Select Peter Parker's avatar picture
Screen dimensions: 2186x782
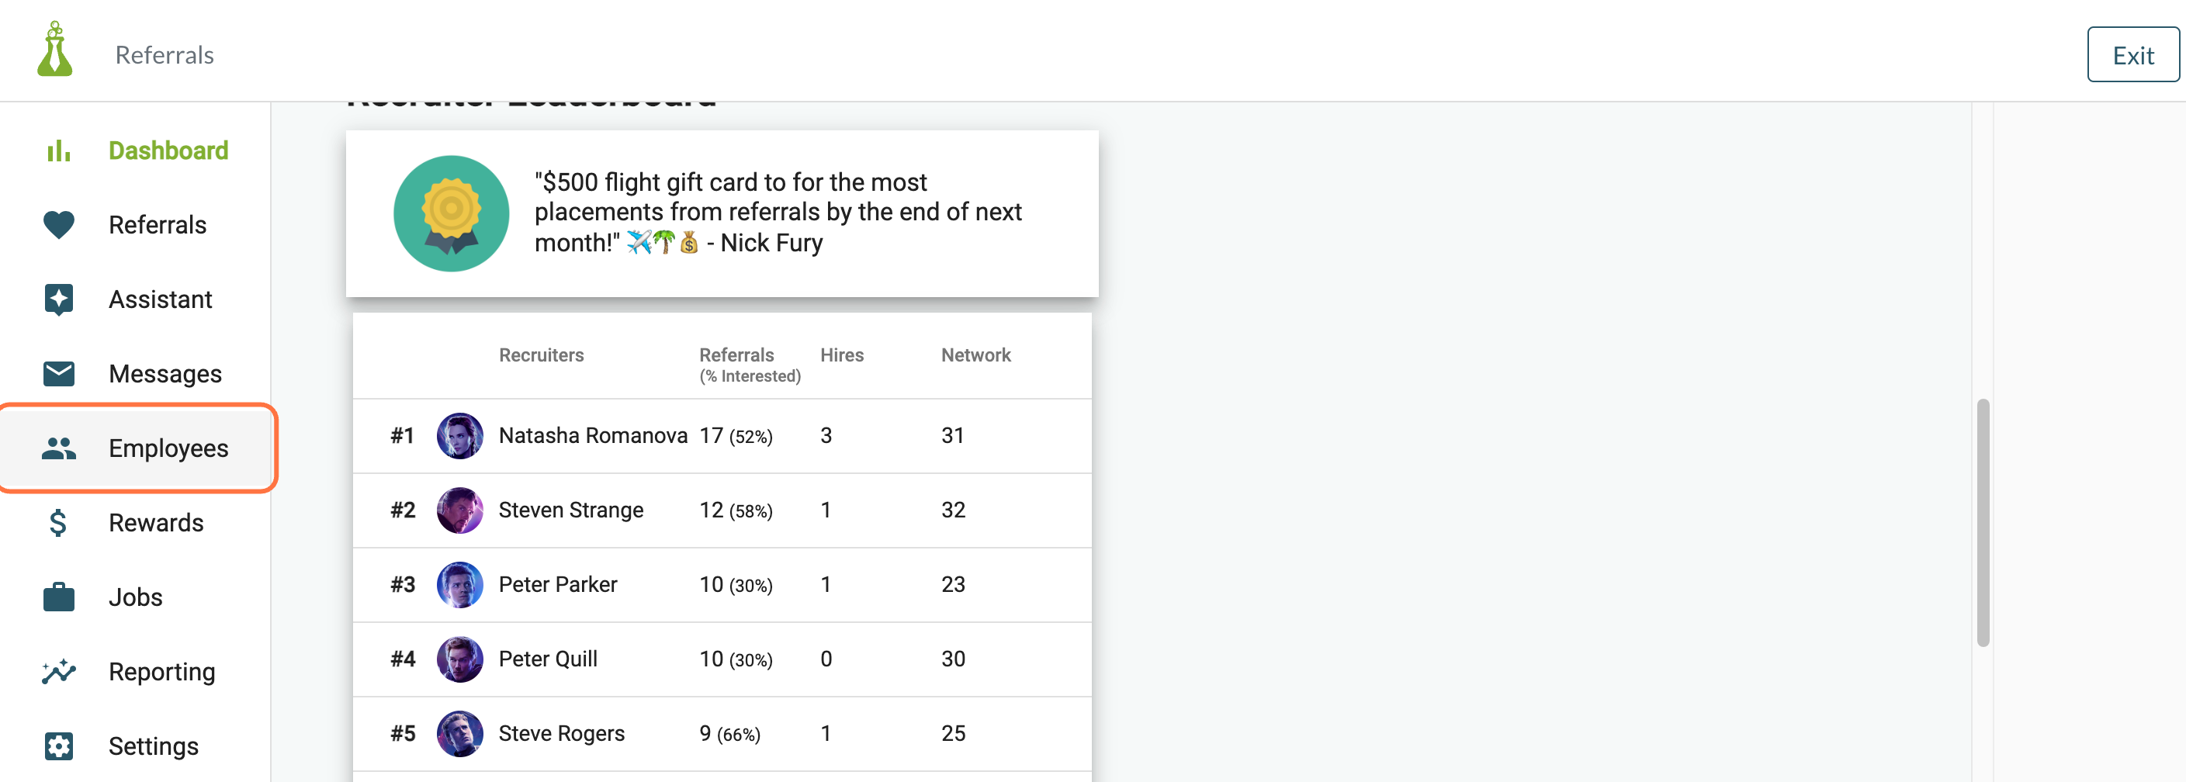(x=460, y=584)
